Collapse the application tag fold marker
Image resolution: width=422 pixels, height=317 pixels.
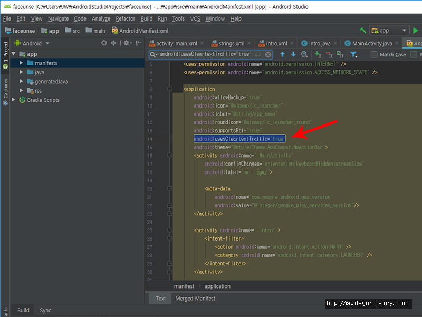click(x=170, y=89)
